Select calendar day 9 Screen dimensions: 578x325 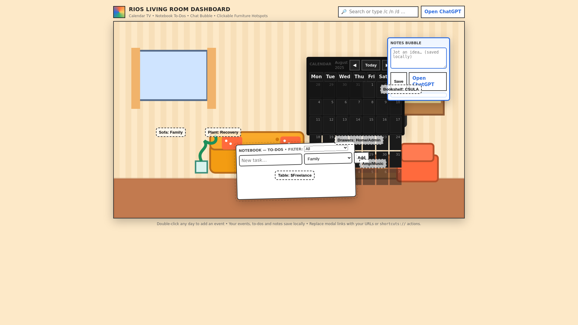pyautogui.click(x=382, y=107)
